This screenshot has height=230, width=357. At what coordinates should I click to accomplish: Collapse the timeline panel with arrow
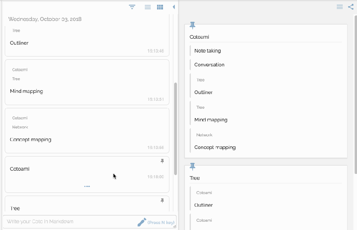[173, 7]
